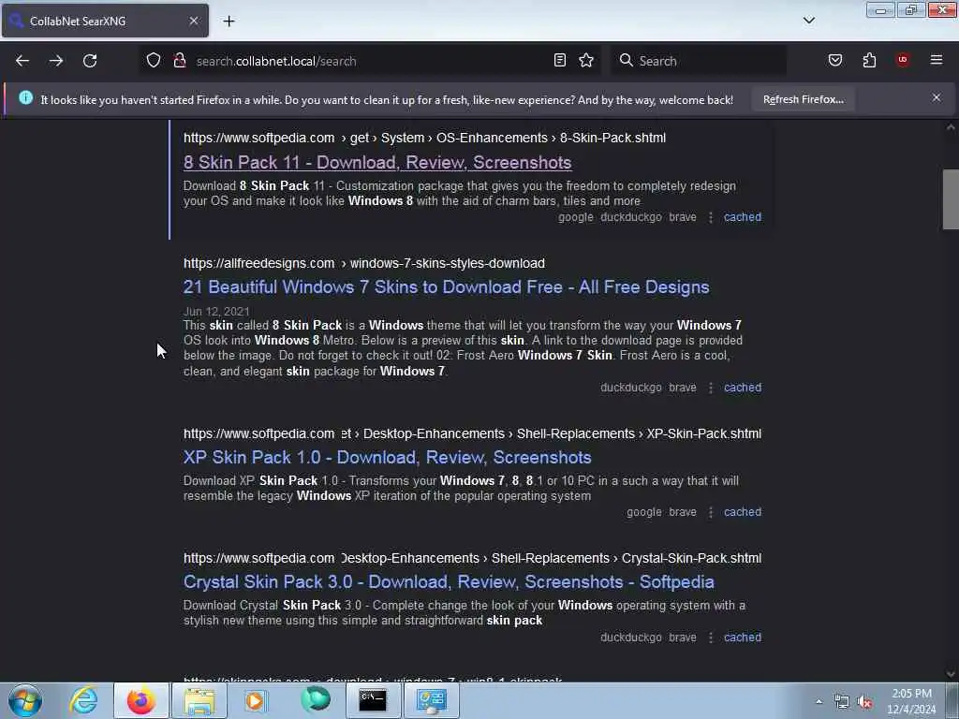Image resolution: width=959 pixels, height=719 pixels.
Task: Open tracking protection shield icon
Action: [154, 61]
